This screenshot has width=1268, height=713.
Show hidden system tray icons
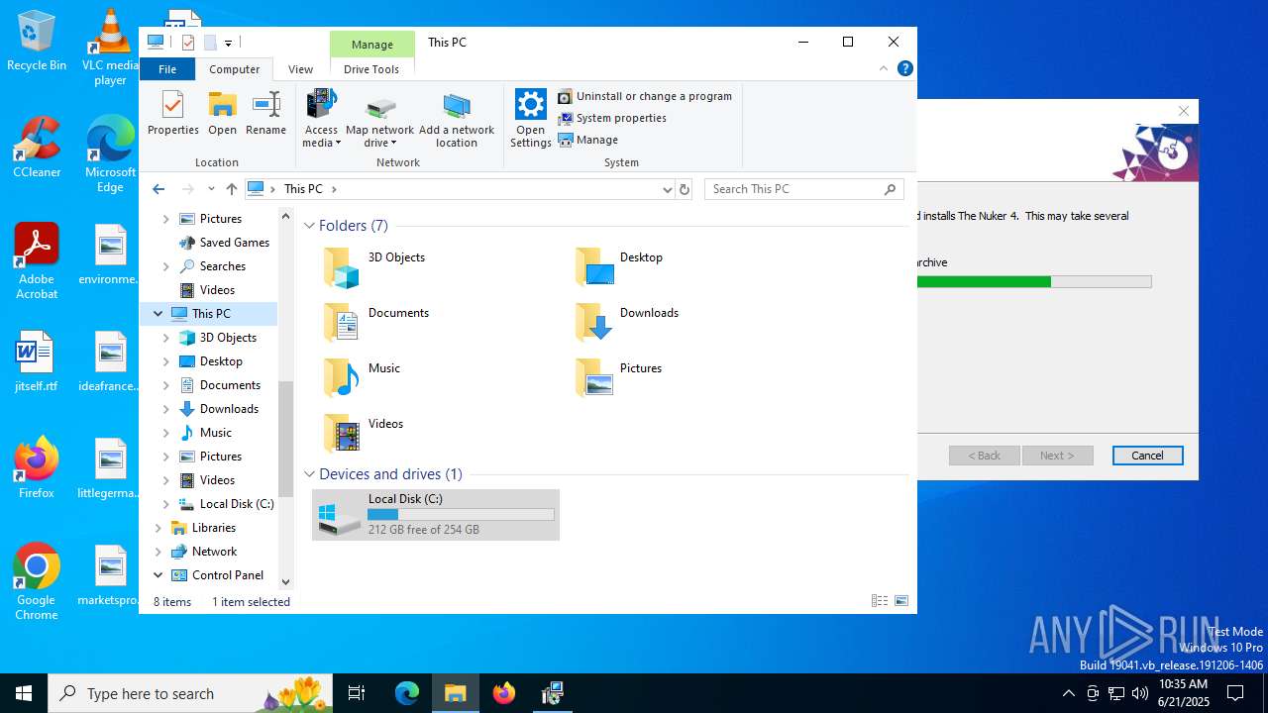1068,693
